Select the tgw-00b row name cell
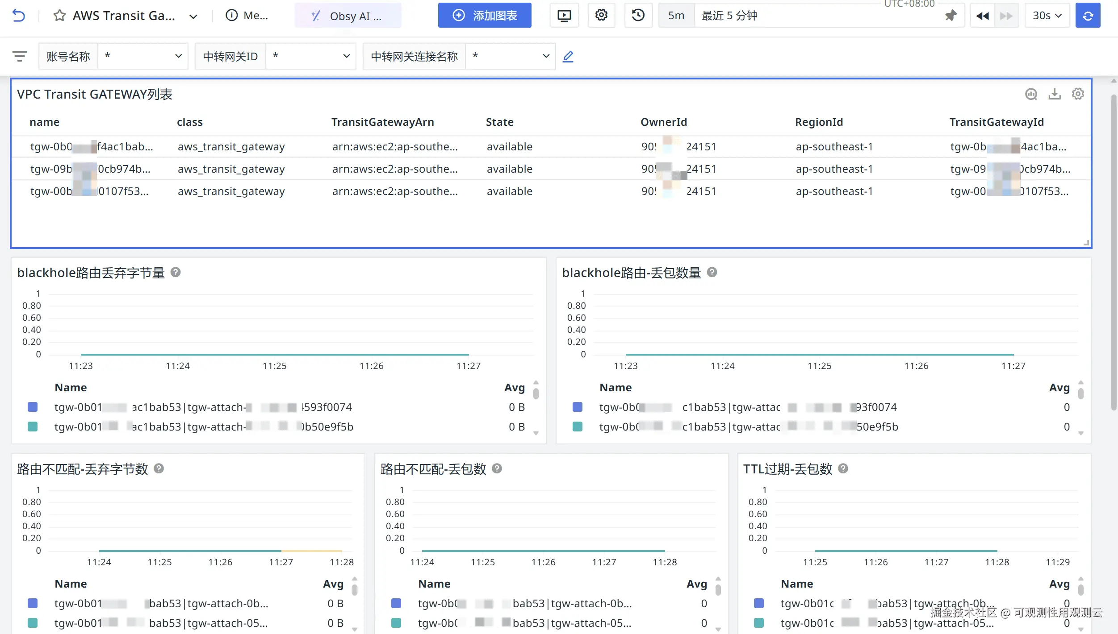Screen dimensions: 1118x634 tap(89, 191)
